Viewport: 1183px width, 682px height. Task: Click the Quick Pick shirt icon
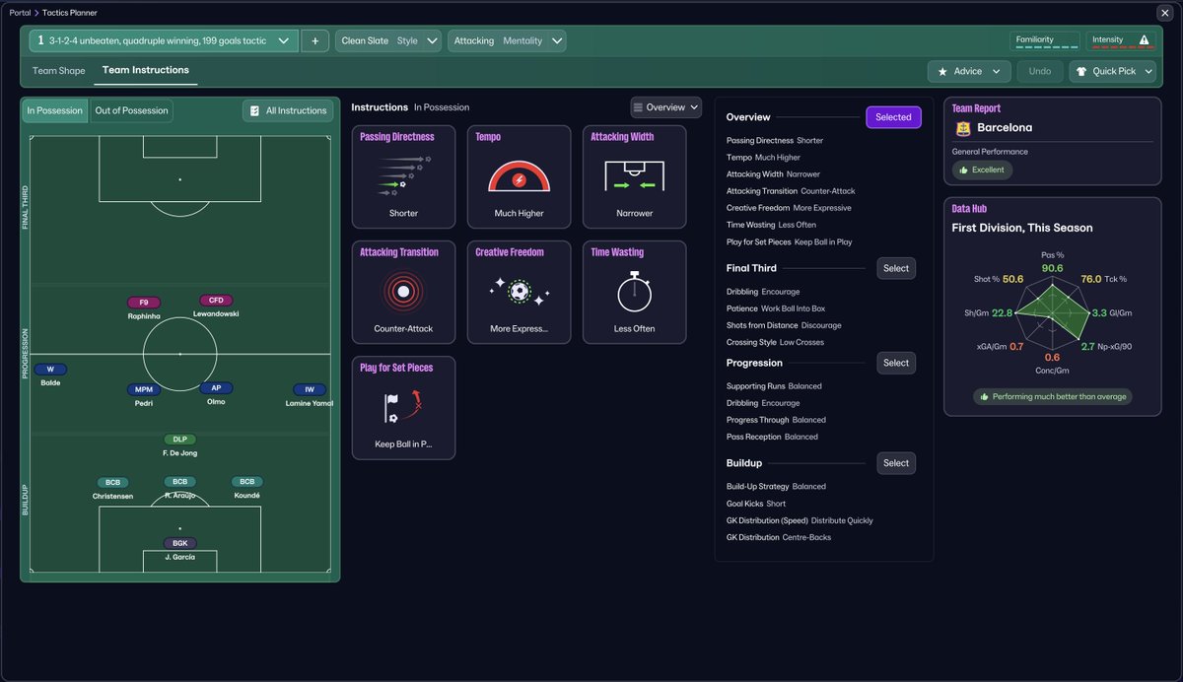(1081, 72)
